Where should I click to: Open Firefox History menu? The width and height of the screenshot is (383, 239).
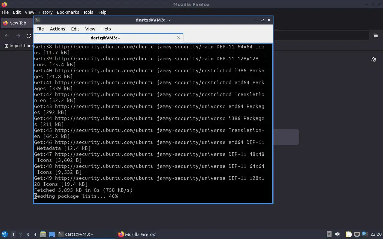pyautogui.click(x=45, y=12)
